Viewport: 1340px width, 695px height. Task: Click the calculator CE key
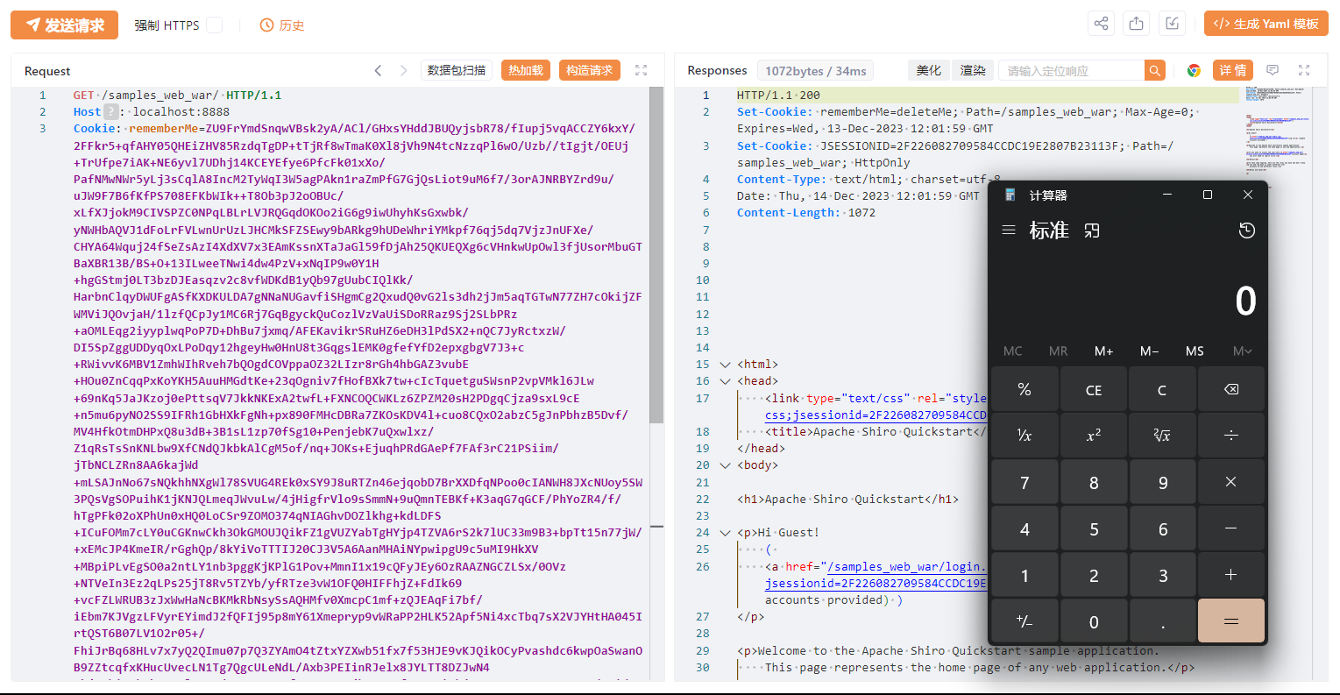[1094, 389]
